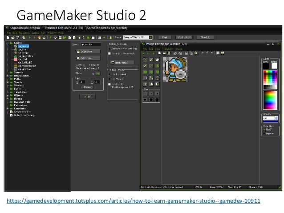Select the Pencil tool in Image Editor
This screenshot has height=213, width=284.
point(145,60)
